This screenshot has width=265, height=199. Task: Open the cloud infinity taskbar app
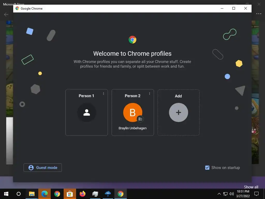point(108,194)
